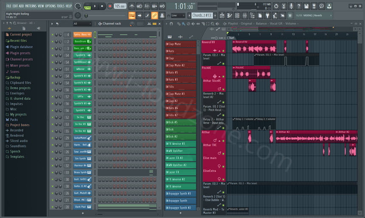Click the Play transport button

tap(95, 6)
